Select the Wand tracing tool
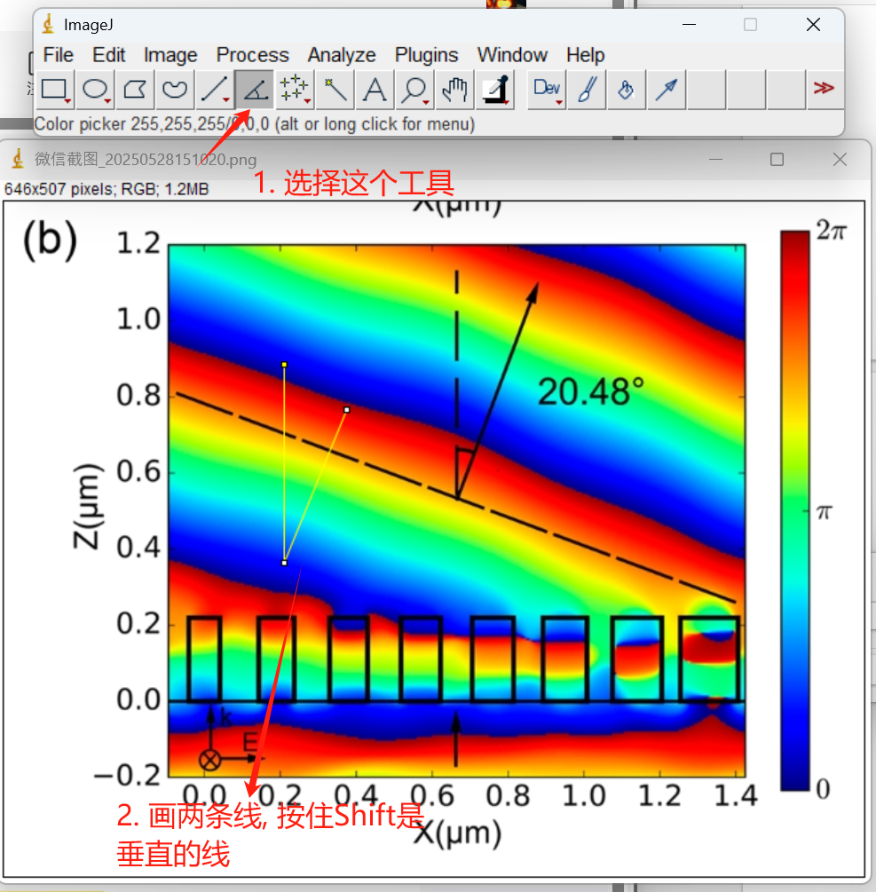The width and height of the screenshot is (876, 892). click(x=335, y=90)
